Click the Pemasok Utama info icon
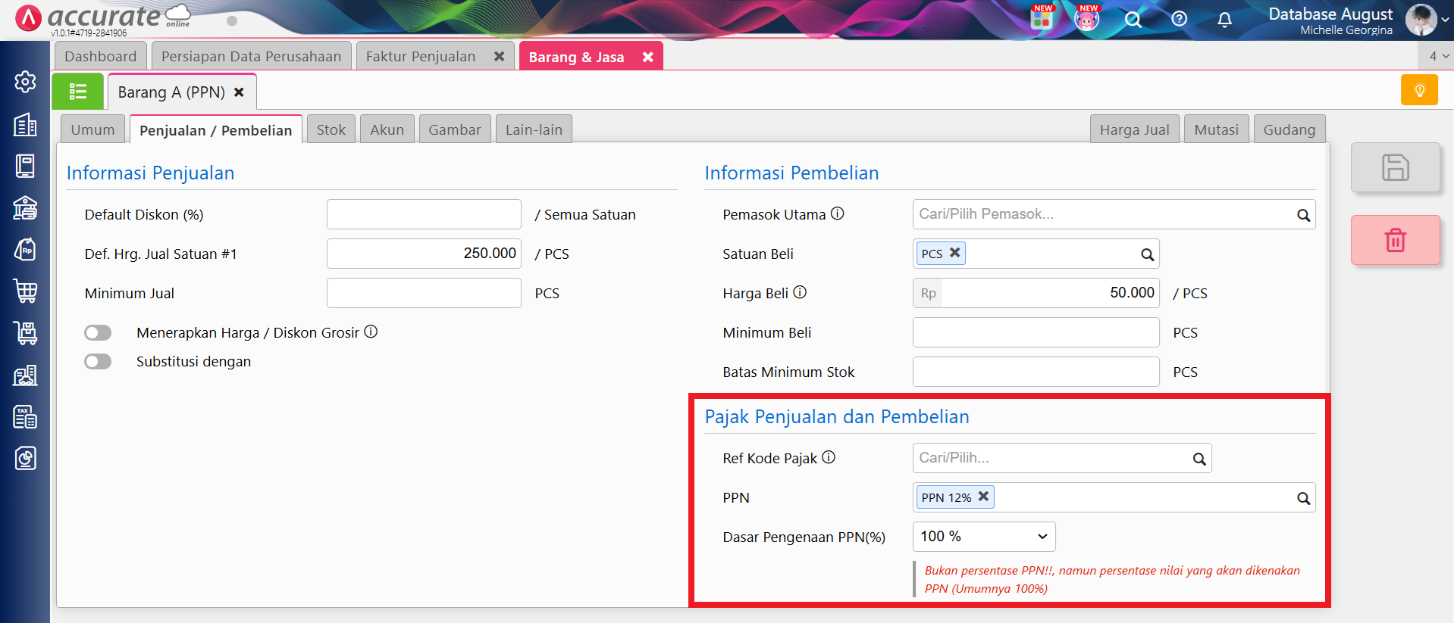 [837, 213]
